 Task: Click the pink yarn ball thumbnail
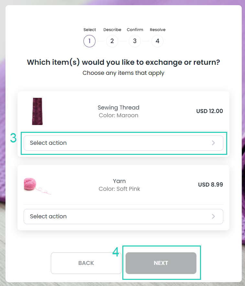37,186
